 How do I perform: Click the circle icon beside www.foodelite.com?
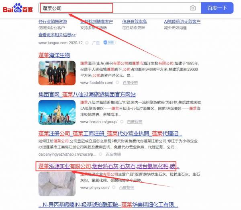coord(117,82)
